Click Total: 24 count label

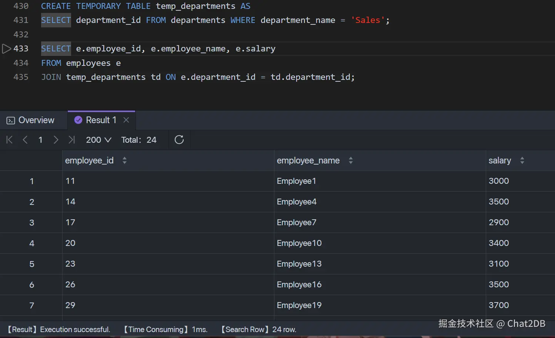(139, 140)
